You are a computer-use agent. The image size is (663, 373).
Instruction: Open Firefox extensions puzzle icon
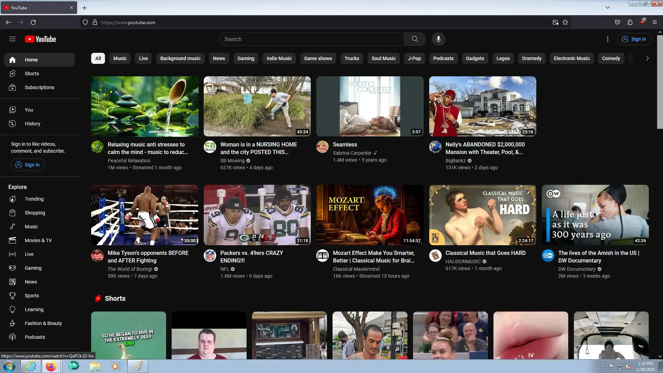point(630,22)
